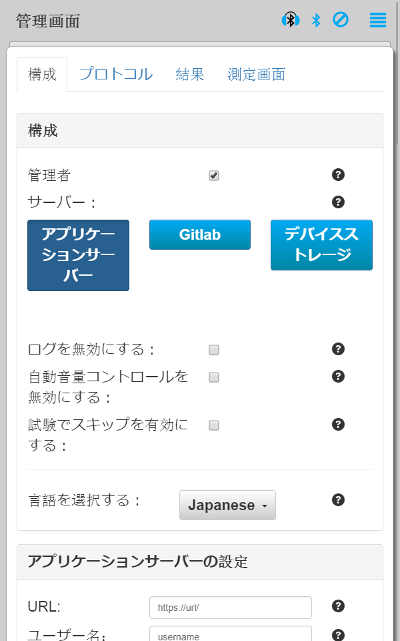Uncheck the 管理者 checkbox

(x=214, y=176)
